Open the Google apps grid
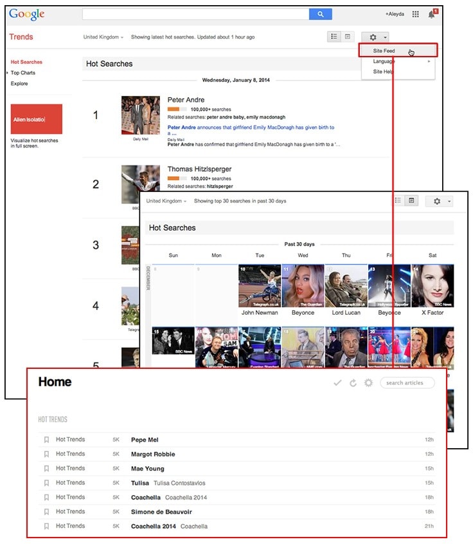Image resolution: width=473 pixels, height=544 pixels. point(416,14)
